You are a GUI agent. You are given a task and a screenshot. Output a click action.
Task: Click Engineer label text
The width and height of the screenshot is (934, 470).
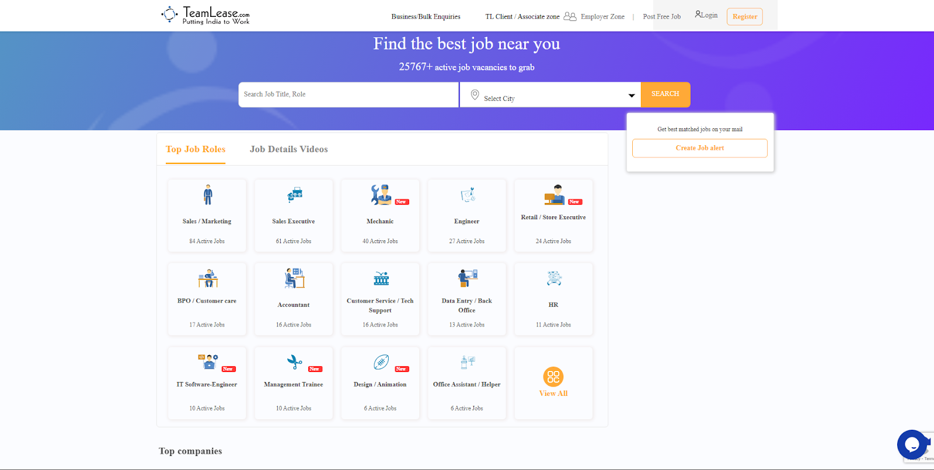467,222
